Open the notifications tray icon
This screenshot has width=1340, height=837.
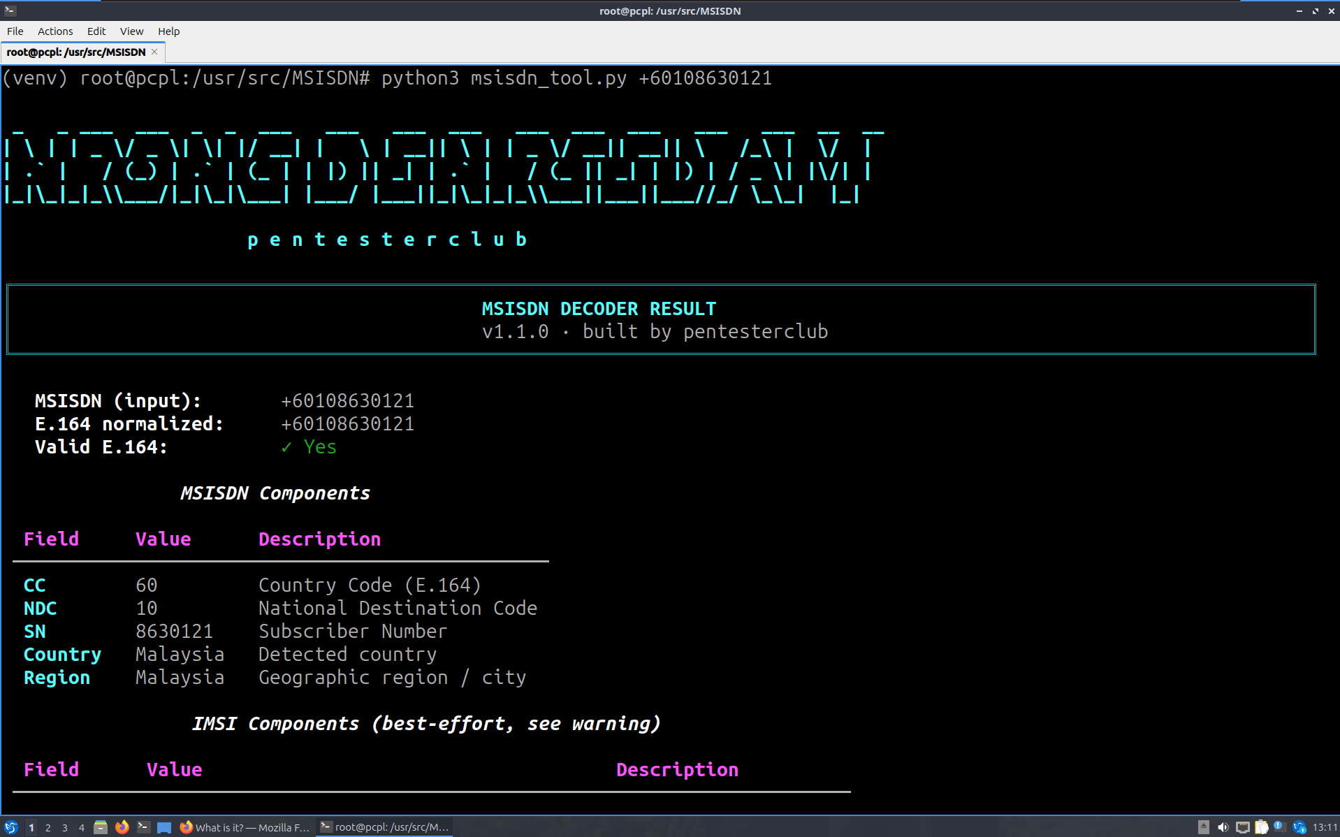click(1279, 827)
